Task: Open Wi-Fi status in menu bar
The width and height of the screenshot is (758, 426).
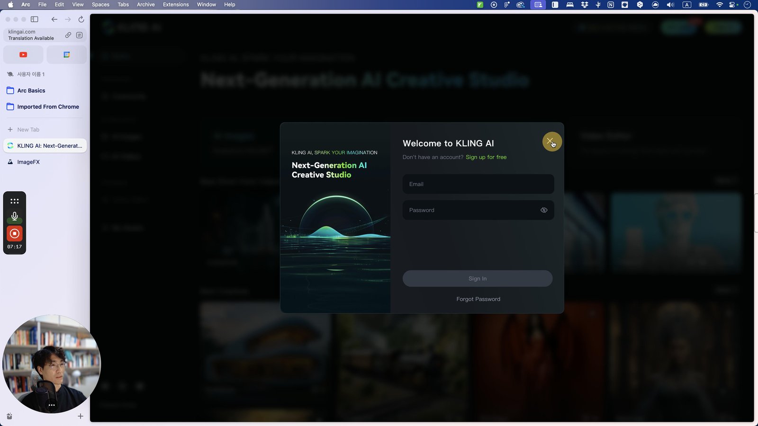Action: [720, 5]
